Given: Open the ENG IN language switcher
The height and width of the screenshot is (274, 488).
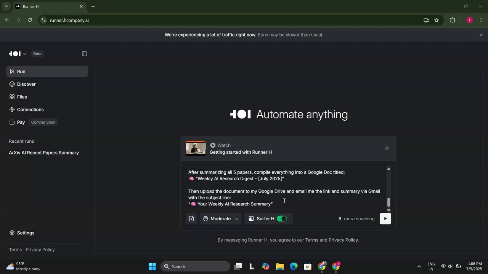Looking at the screenshot, I should (431, 266).
